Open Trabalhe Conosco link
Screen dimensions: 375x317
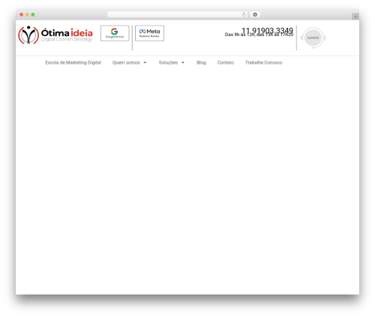coord(264,63)
